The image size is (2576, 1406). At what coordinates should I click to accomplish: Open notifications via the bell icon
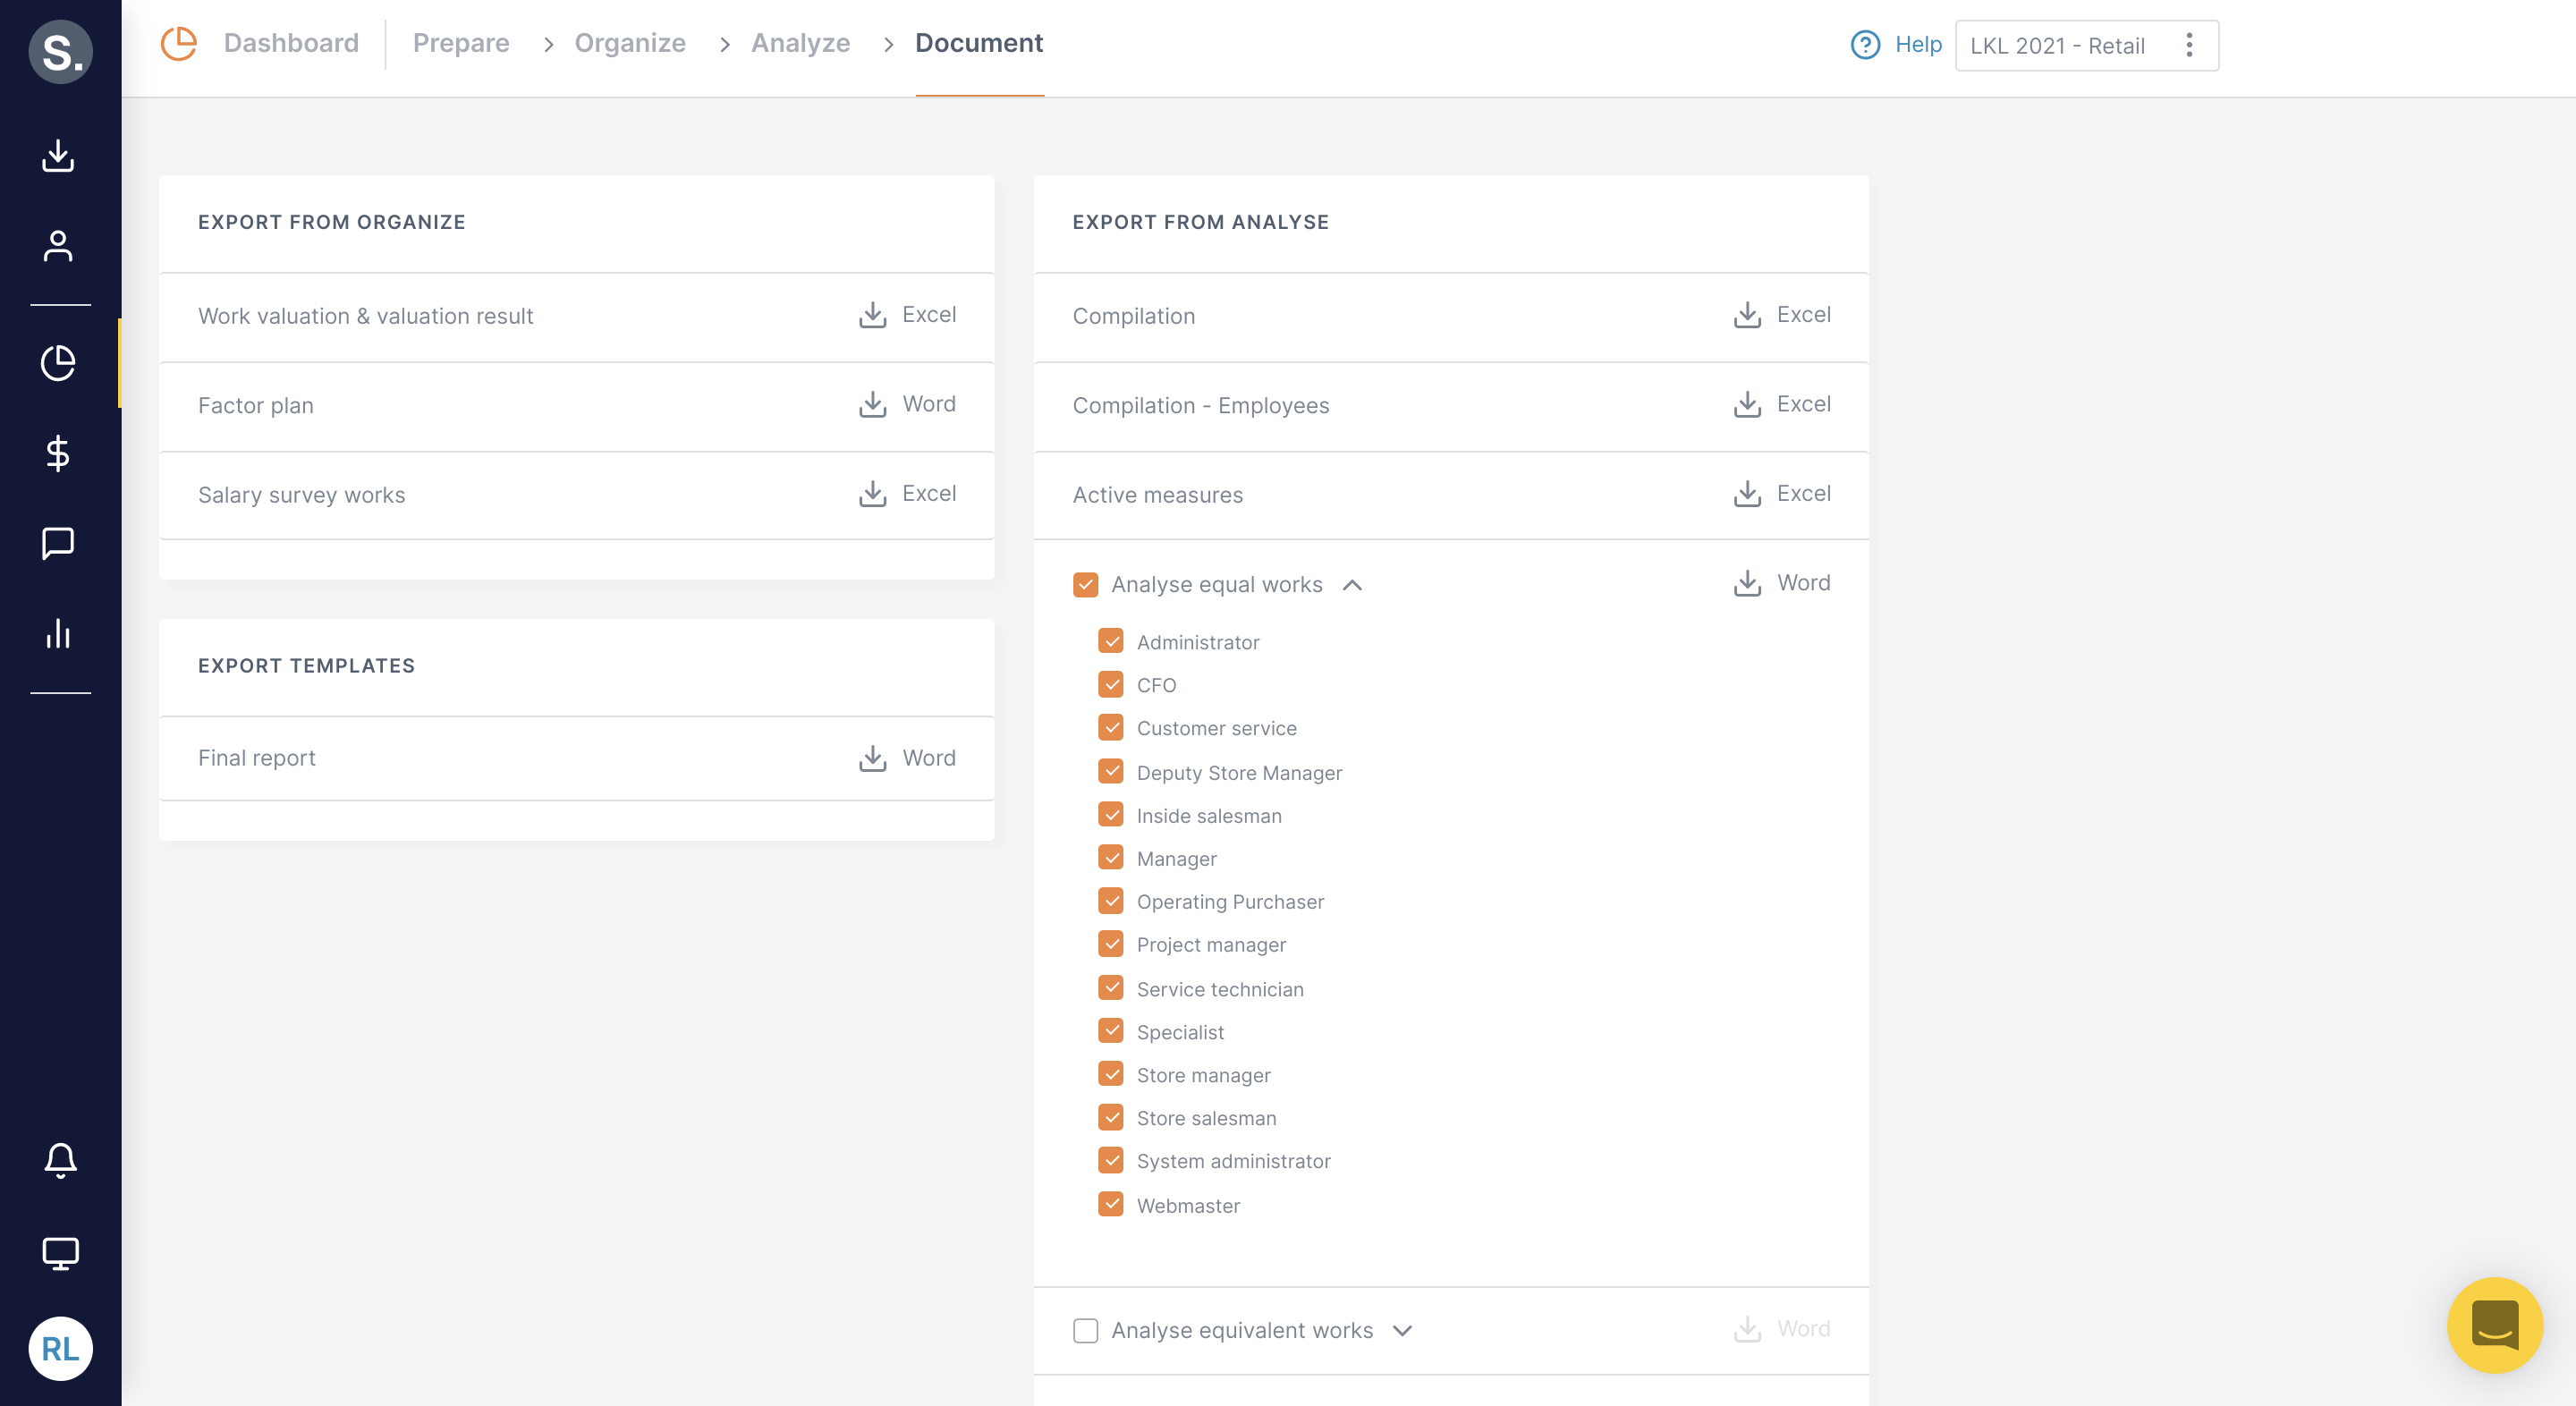click(x=59, y=1160)
